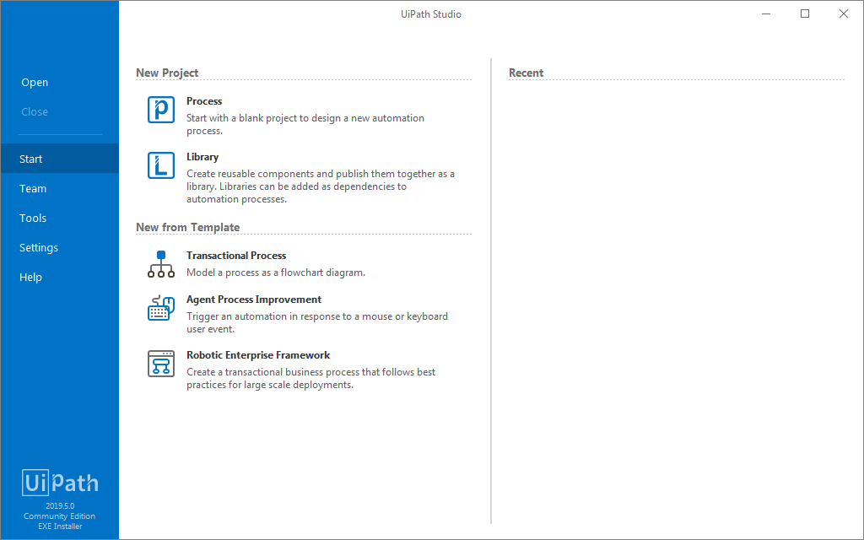
Task: Open the Open menu in the sidebar
Action: tap(35, 82)
